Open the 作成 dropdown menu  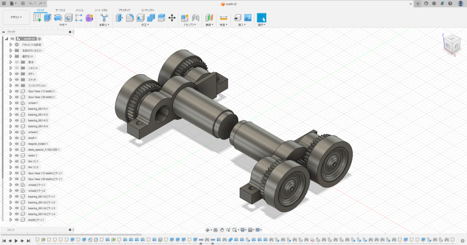63,25
